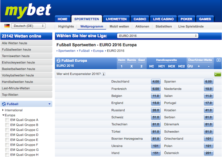Check the EM Quali Gruppe A checkbox
The height and width of the screenshot is (157, 222).
(7, 120)
